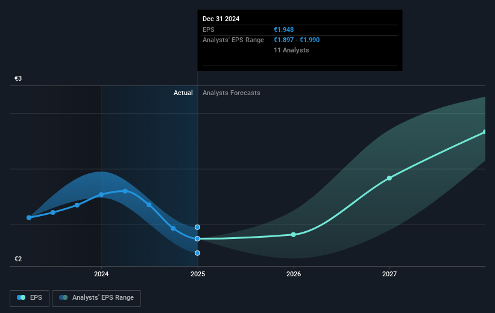495x313 pixels.
Task: Click the 2027 forecast EPS data point
Action: (389, 178)
